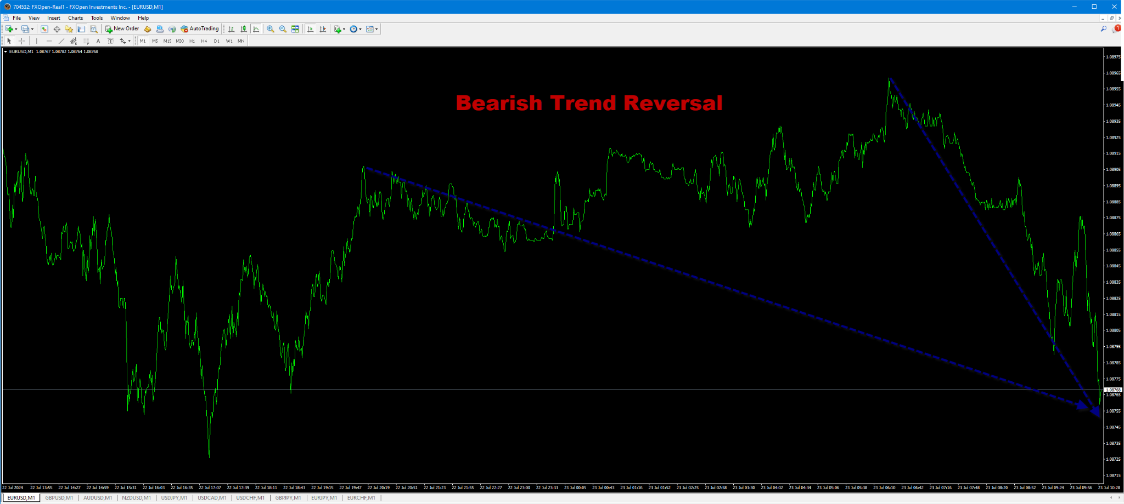Select the M1 timeframe
1124x504 pixels.
point(143,41)
